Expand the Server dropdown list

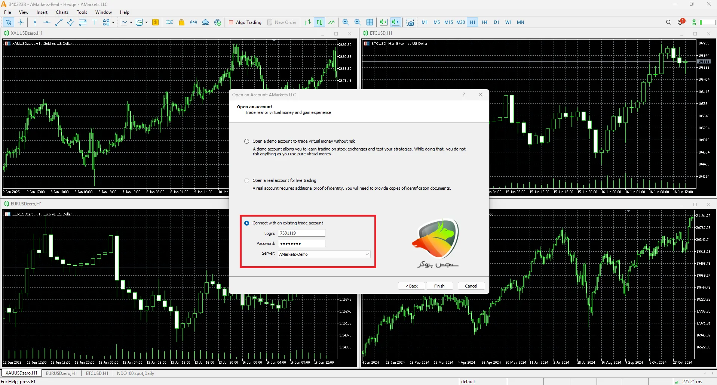pos(367,254)
